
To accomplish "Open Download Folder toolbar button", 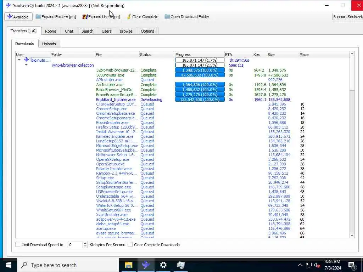I will [187, 17].
